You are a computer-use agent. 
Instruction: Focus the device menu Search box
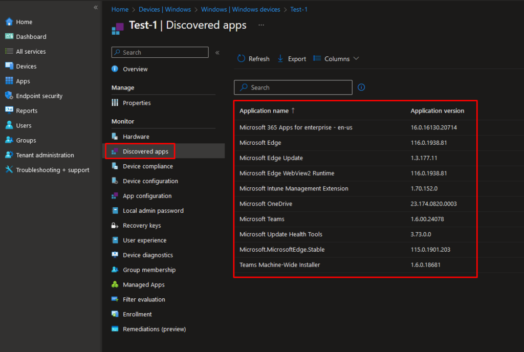[x=160, y=52]
